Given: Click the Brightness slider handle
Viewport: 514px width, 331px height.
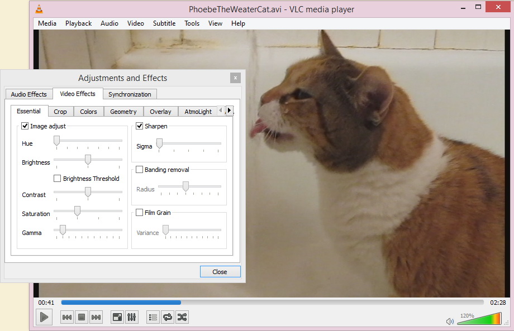Looking at the screenshot, I should pyautogui.click(x=88, y=160).
